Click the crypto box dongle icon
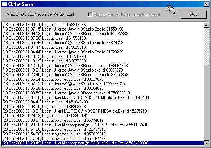 click(171, 9)
